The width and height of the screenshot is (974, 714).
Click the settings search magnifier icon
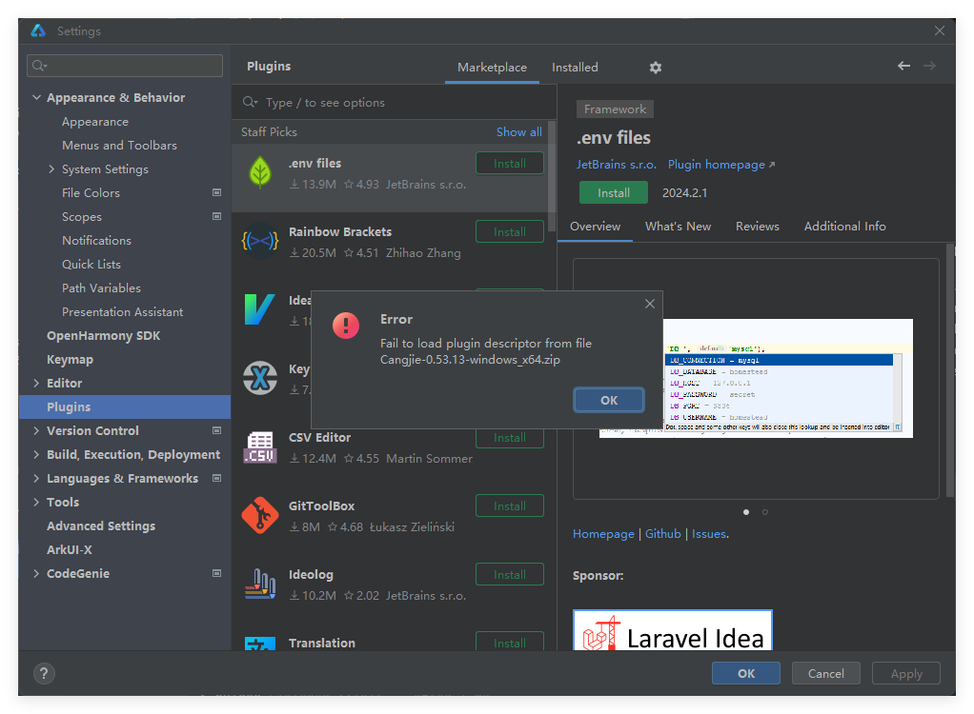click(x=40, y=66)
